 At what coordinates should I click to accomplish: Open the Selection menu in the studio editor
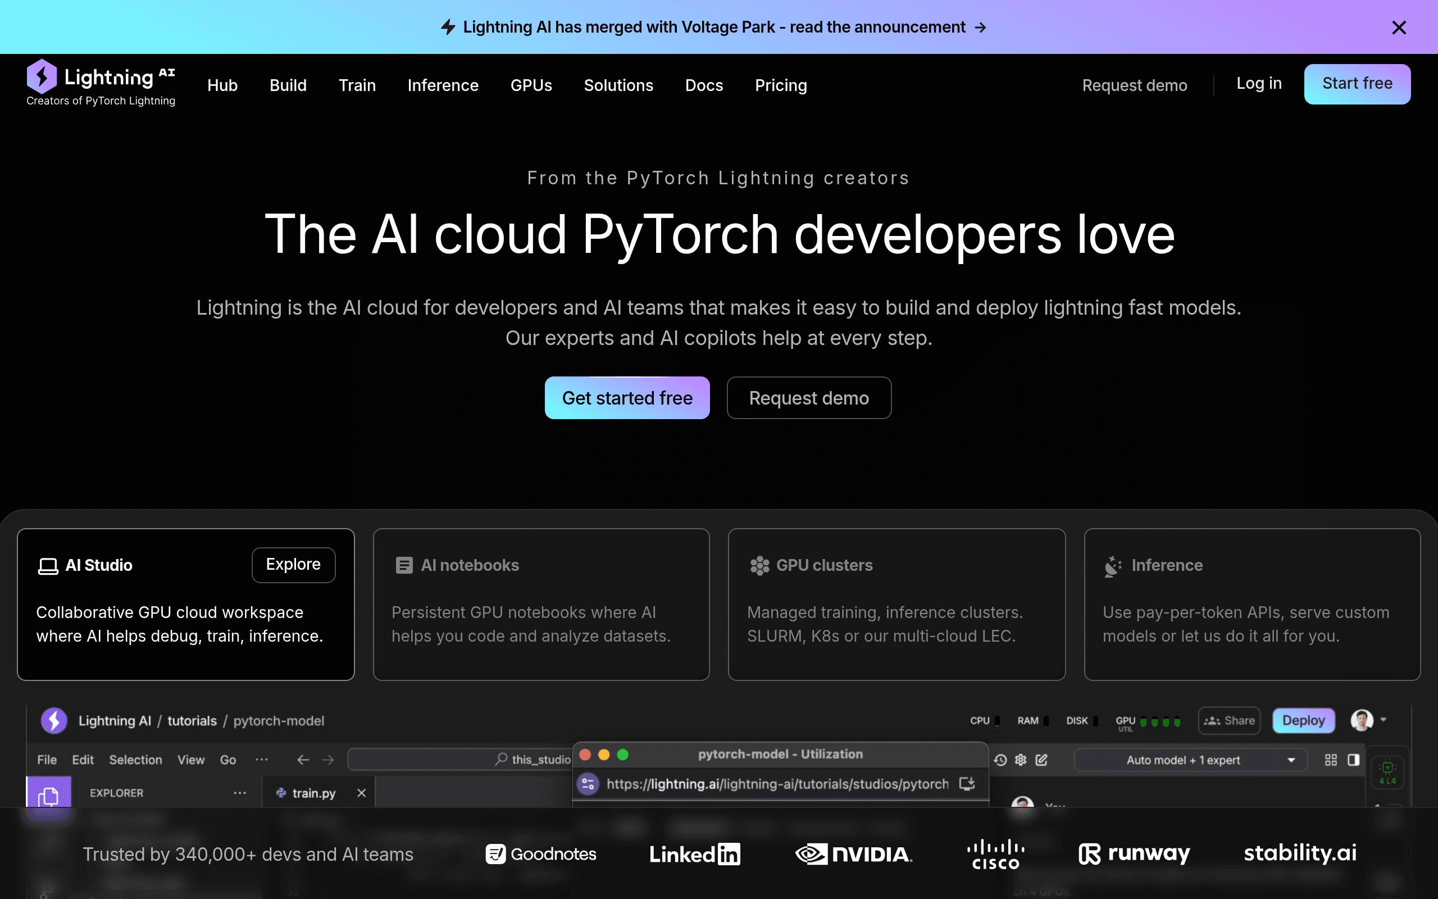pos(135,759)
